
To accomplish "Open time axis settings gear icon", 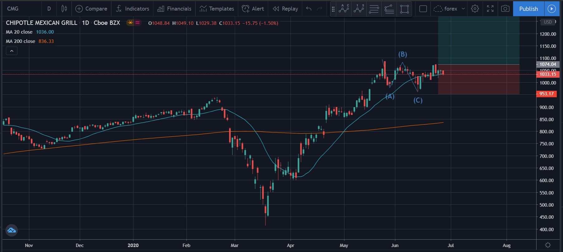I will [x=548, y=245].
